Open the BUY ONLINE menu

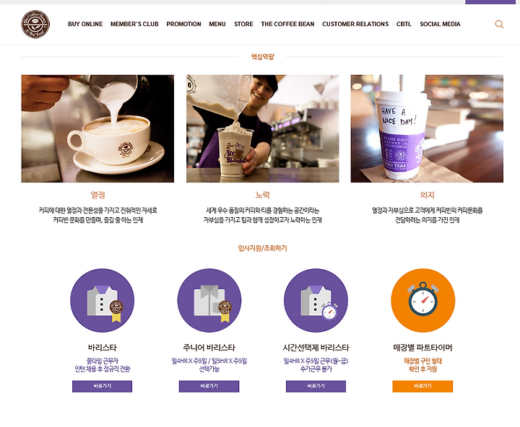pyautogui.click(x=85, y=25)
